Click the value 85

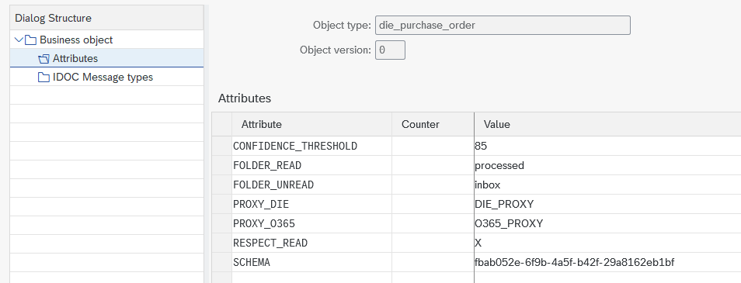(x=481, y=147)
